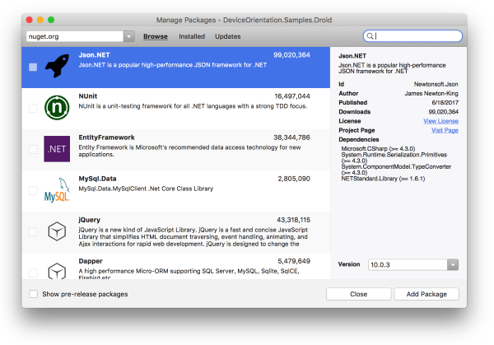The image size is (494, 345).
Task: Click the 99,020,364 download count in list
Action: coord(291,55)
